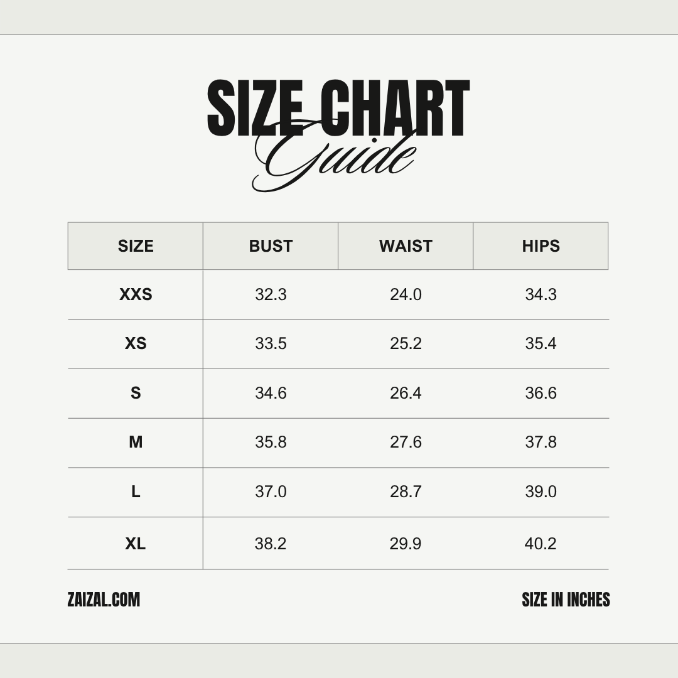
Task: Click the 27.6 waist value
Action: [406, 442]
